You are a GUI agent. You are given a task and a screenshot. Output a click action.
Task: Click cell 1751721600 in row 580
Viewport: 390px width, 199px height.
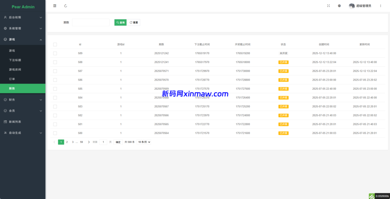click(x=243, y=133)
